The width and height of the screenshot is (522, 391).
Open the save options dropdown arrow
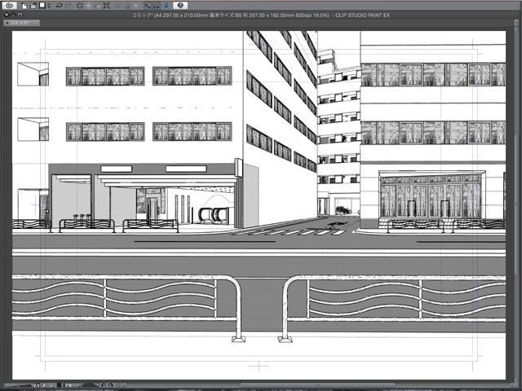(49, 6)
